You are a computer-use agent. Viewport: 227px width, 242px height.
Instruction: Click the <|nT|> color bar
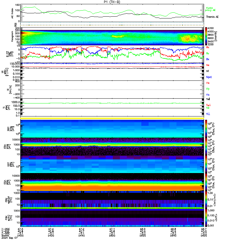206,217
